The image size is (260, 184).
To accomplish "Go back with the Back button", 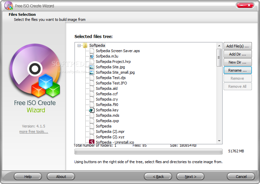I will (x=158, y=177).
